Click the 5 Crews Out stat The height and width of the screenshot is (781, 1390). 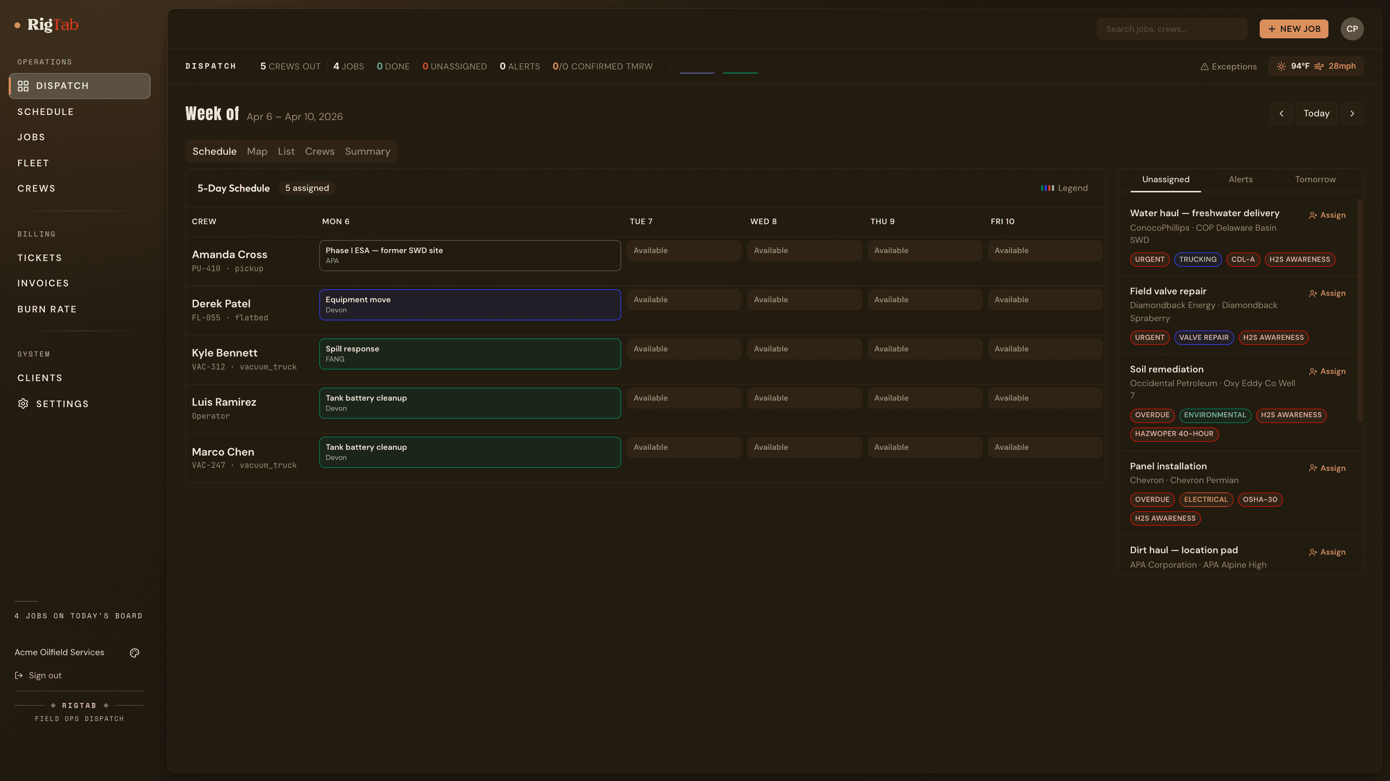(x=290, y=66)
